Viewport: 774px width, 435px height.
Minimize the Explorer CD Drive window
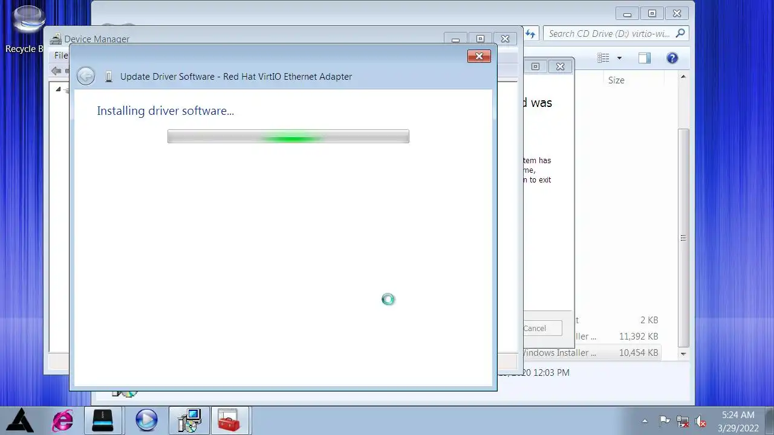(628, 13)
